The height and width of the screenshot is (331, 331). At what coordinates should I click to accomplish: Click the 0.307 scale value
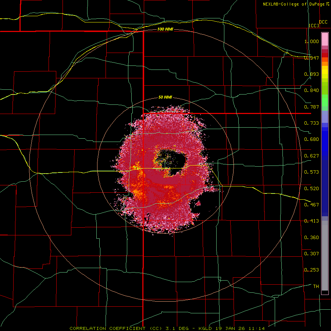(312, 254)
